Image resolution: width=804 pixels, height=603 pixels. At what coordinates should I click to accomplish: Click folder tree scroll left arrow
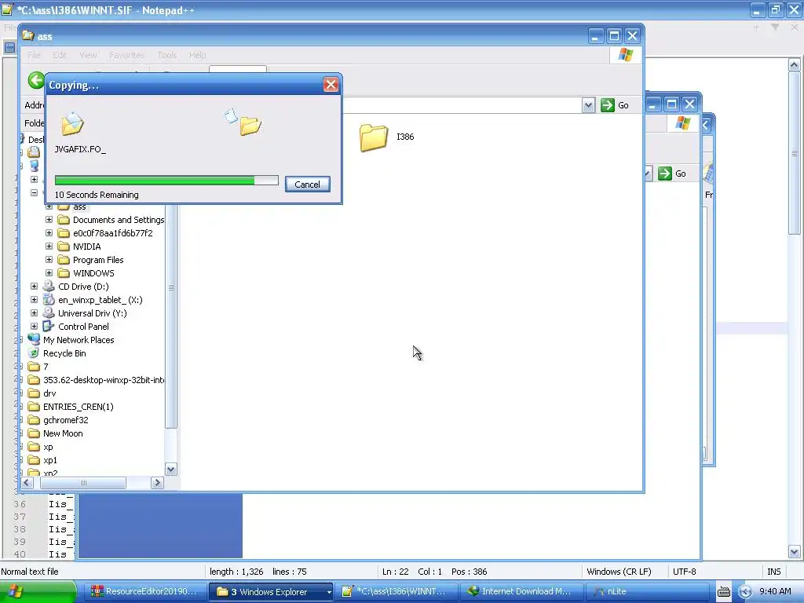[27, 483]
